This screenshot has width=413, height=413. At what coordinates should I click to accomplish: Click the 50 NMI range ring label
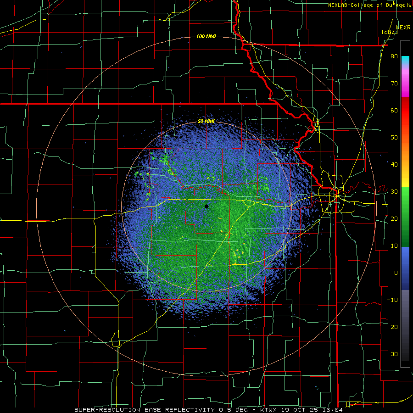(x=206, y=121)
